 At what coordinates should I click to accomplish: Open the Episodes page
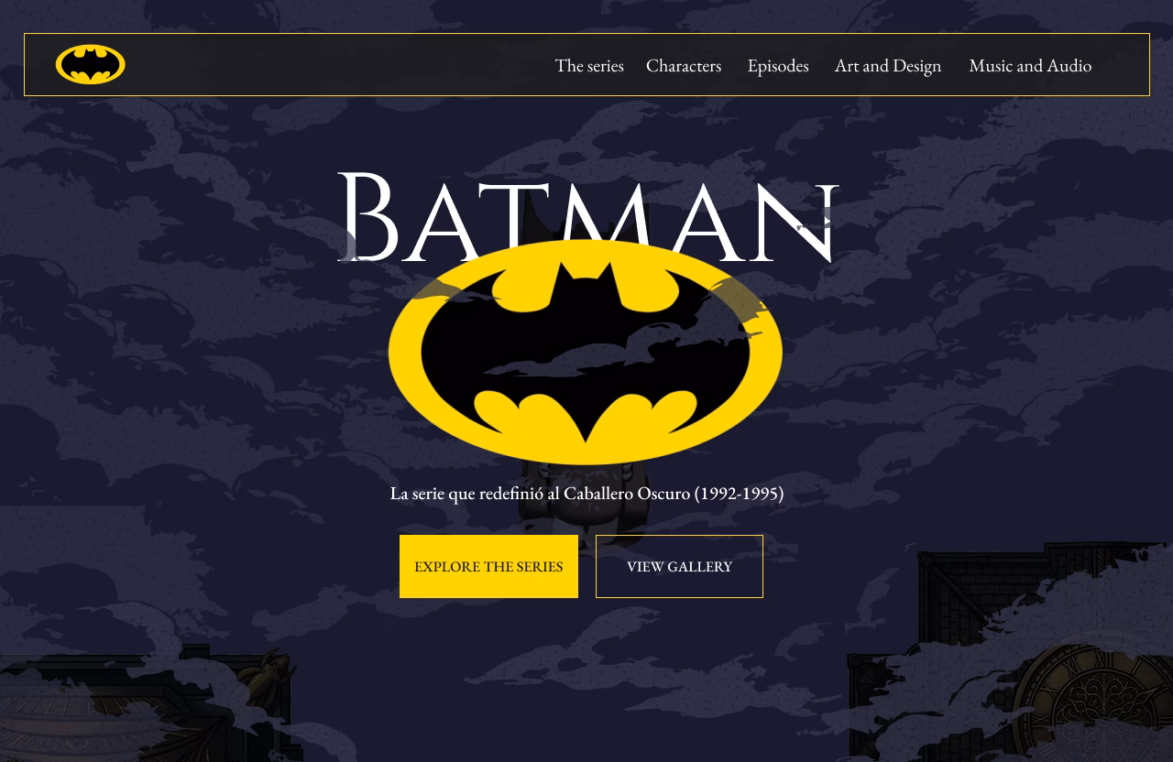point(778,66)
